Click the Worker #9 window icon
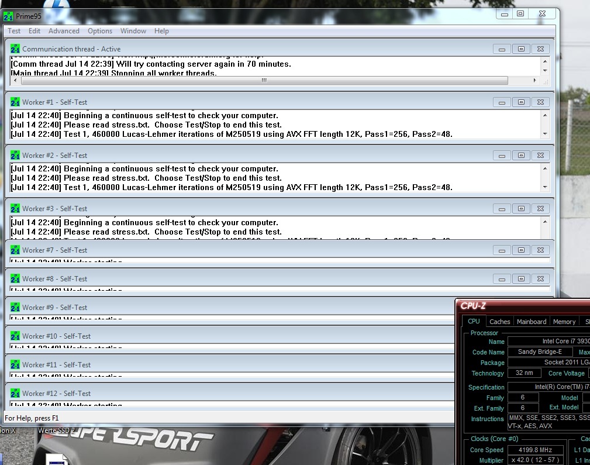 coord(15,307)
